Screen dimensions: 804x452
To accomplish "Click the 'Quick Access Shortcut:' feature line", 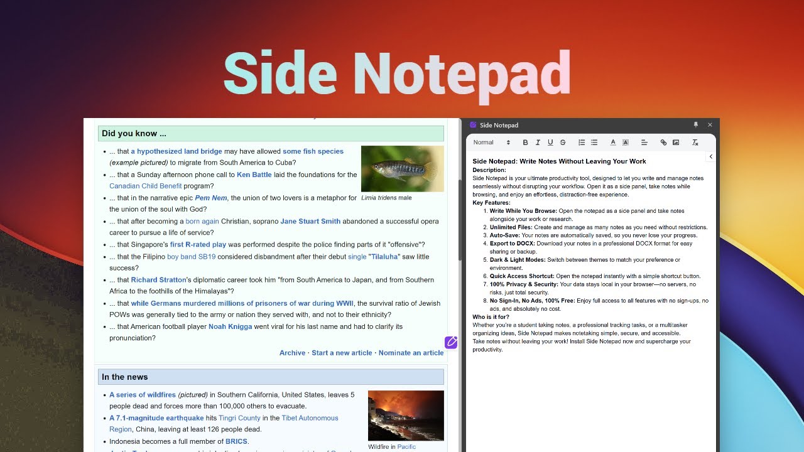I will [x=595, y=276].
